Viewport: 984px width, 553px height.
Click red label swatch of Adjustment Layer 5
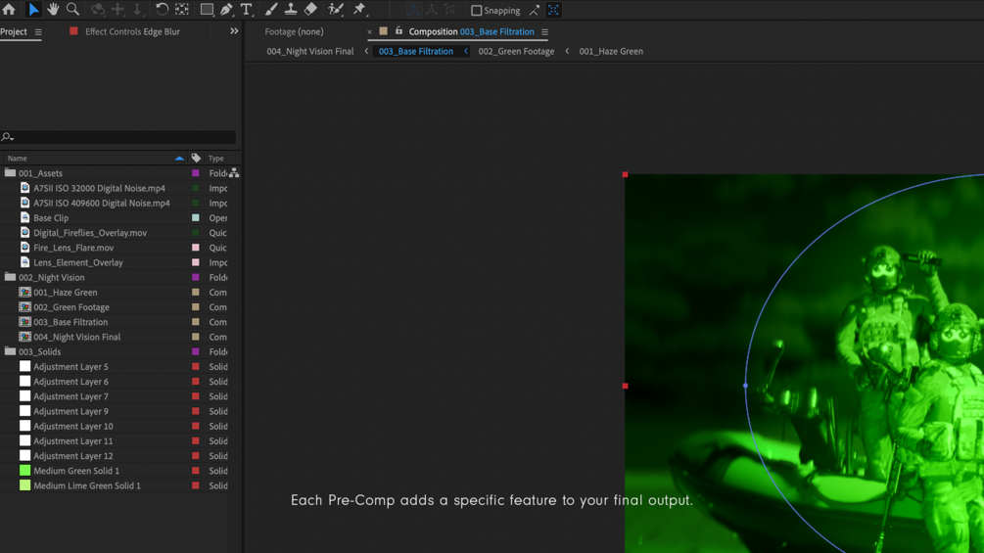point(196,367)
